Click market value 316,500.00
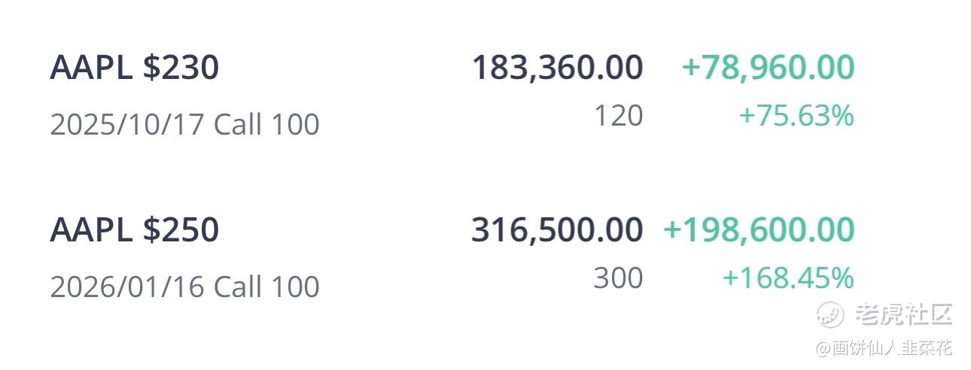This screenshot has height=370, width=971. (x=558, y=230)
